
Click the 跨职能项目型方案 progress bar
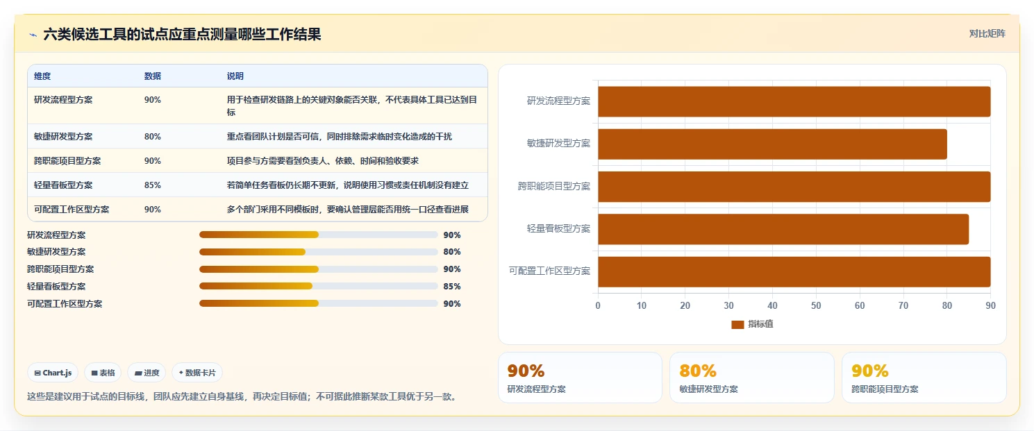318,269
